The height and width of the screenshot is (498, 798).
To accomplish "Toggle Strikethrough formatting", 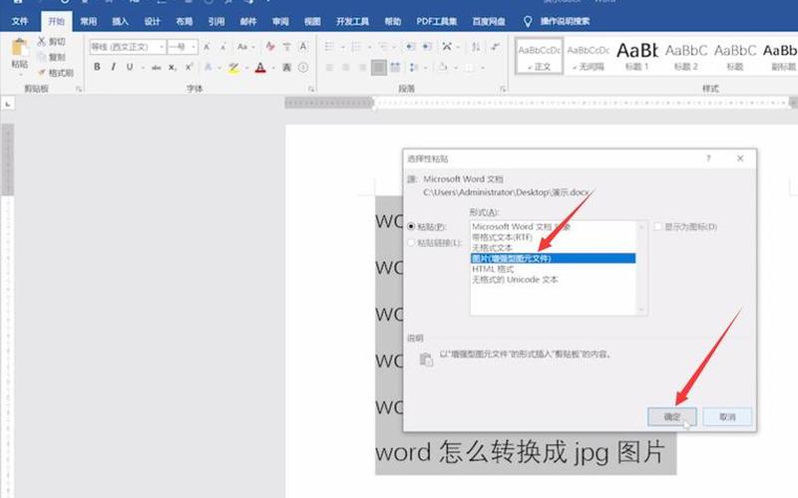I will pyautogui.click(x=157, y=67).
